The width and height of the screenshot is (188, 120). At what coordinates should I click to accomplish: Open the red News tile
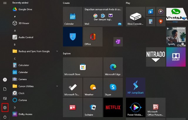73,107
